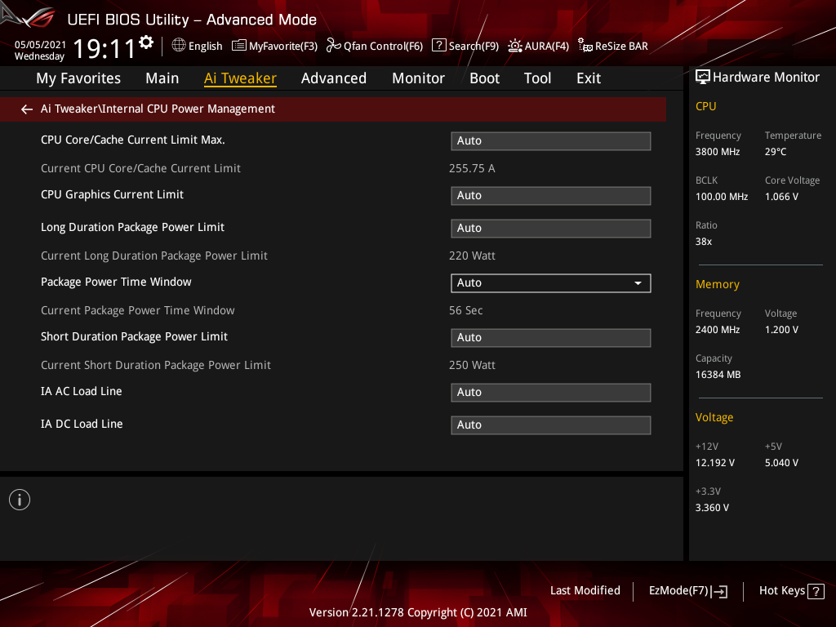Click the Hot Keys question mark icon
This screenshot has width=836, height=627.
tap(816, 591)
